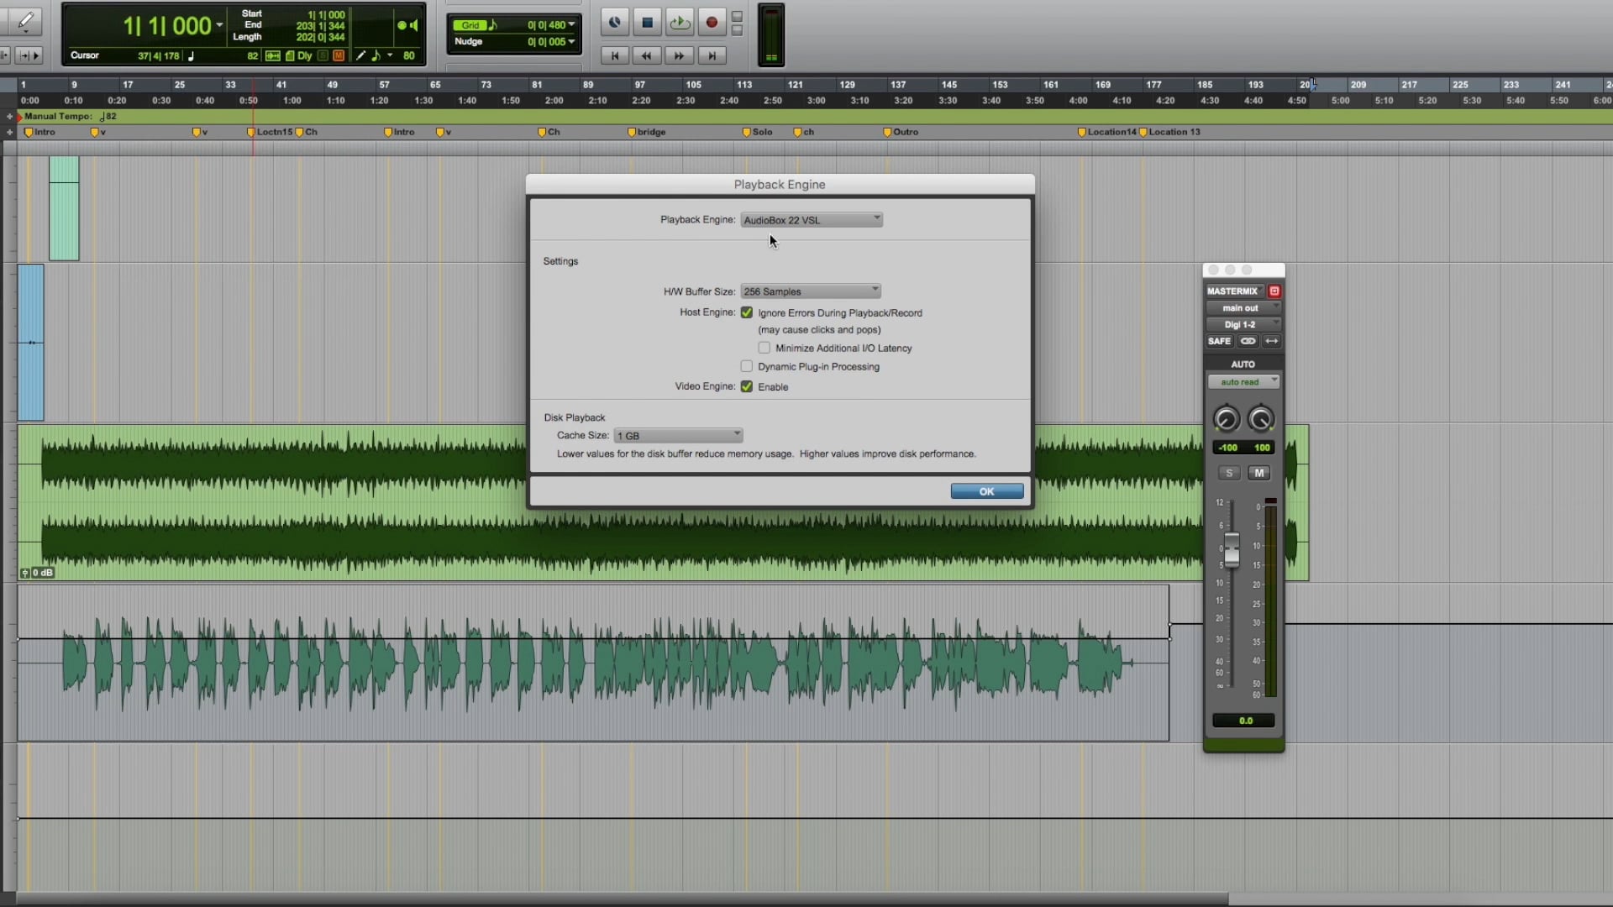1613x907 pixels.
Task: Enable Minimize Additional I/O Latency
Action: click(x=764, y=347)
